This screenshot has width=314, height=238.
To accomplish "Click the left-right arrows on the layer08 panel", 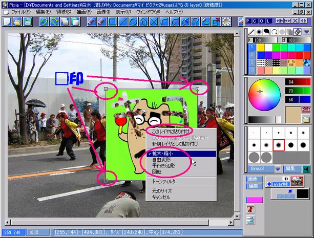I will (x=286, y=179).
